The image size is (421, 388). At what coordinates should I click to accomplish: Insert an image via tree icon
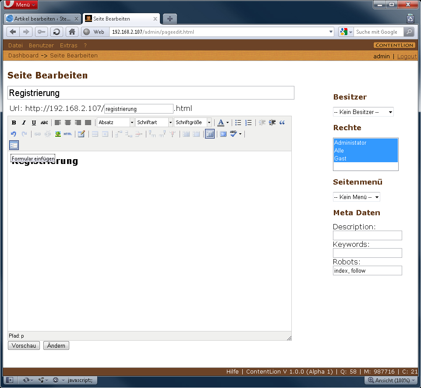[x=58, y=134]
